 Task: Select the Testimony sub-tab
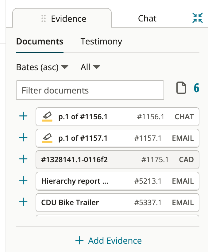[x=101, y=41]
